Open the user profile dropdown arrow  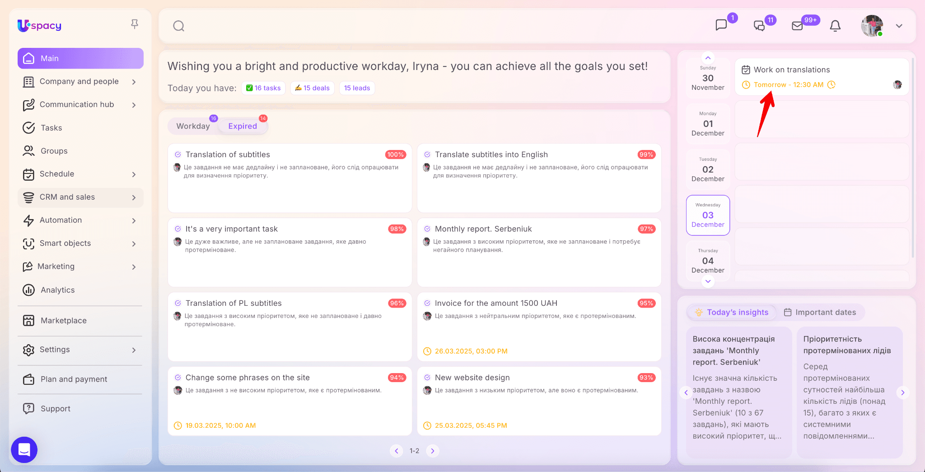click(899, 26)
